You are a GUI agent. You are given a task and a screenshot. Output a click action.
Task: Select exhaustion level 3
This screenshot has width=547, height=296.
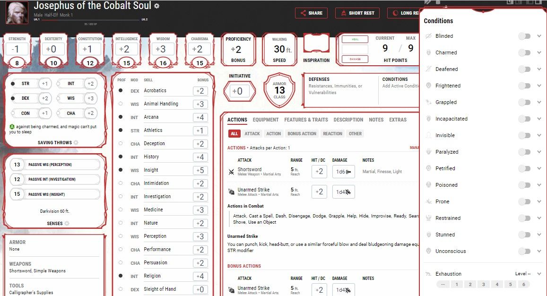tap(483, 284)
